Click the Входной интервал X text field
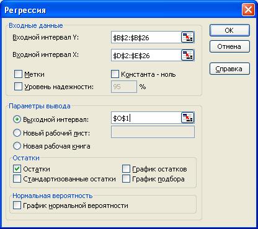 click(146, 55)
